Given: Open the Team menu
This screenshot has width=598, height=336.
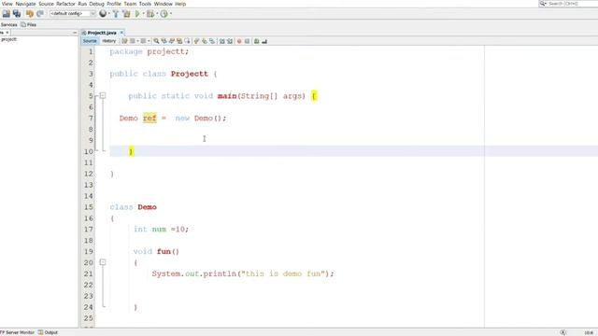Looking at the screenshot, I should pyautogui.click(x=130, y=4).
